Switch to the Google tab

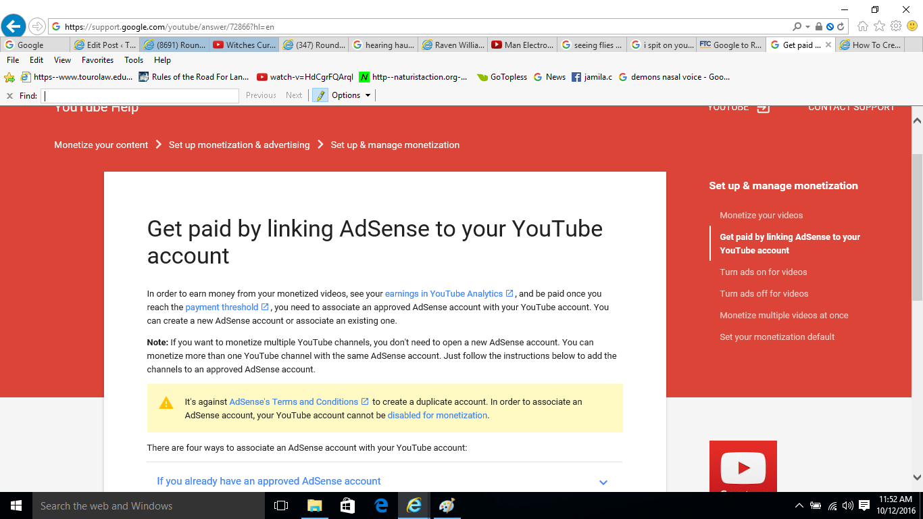pyautogui.click(x=35, y=45)
